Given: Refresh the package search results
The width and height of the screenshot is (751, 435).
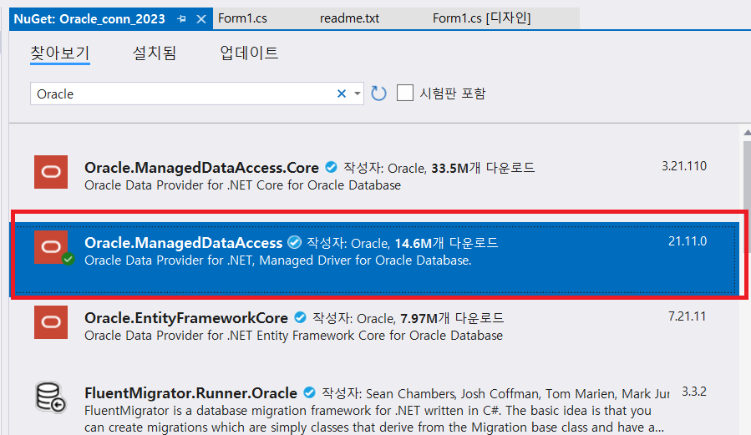Looking at the screenshot, I should pyautogui.click(x=378, y=94).
